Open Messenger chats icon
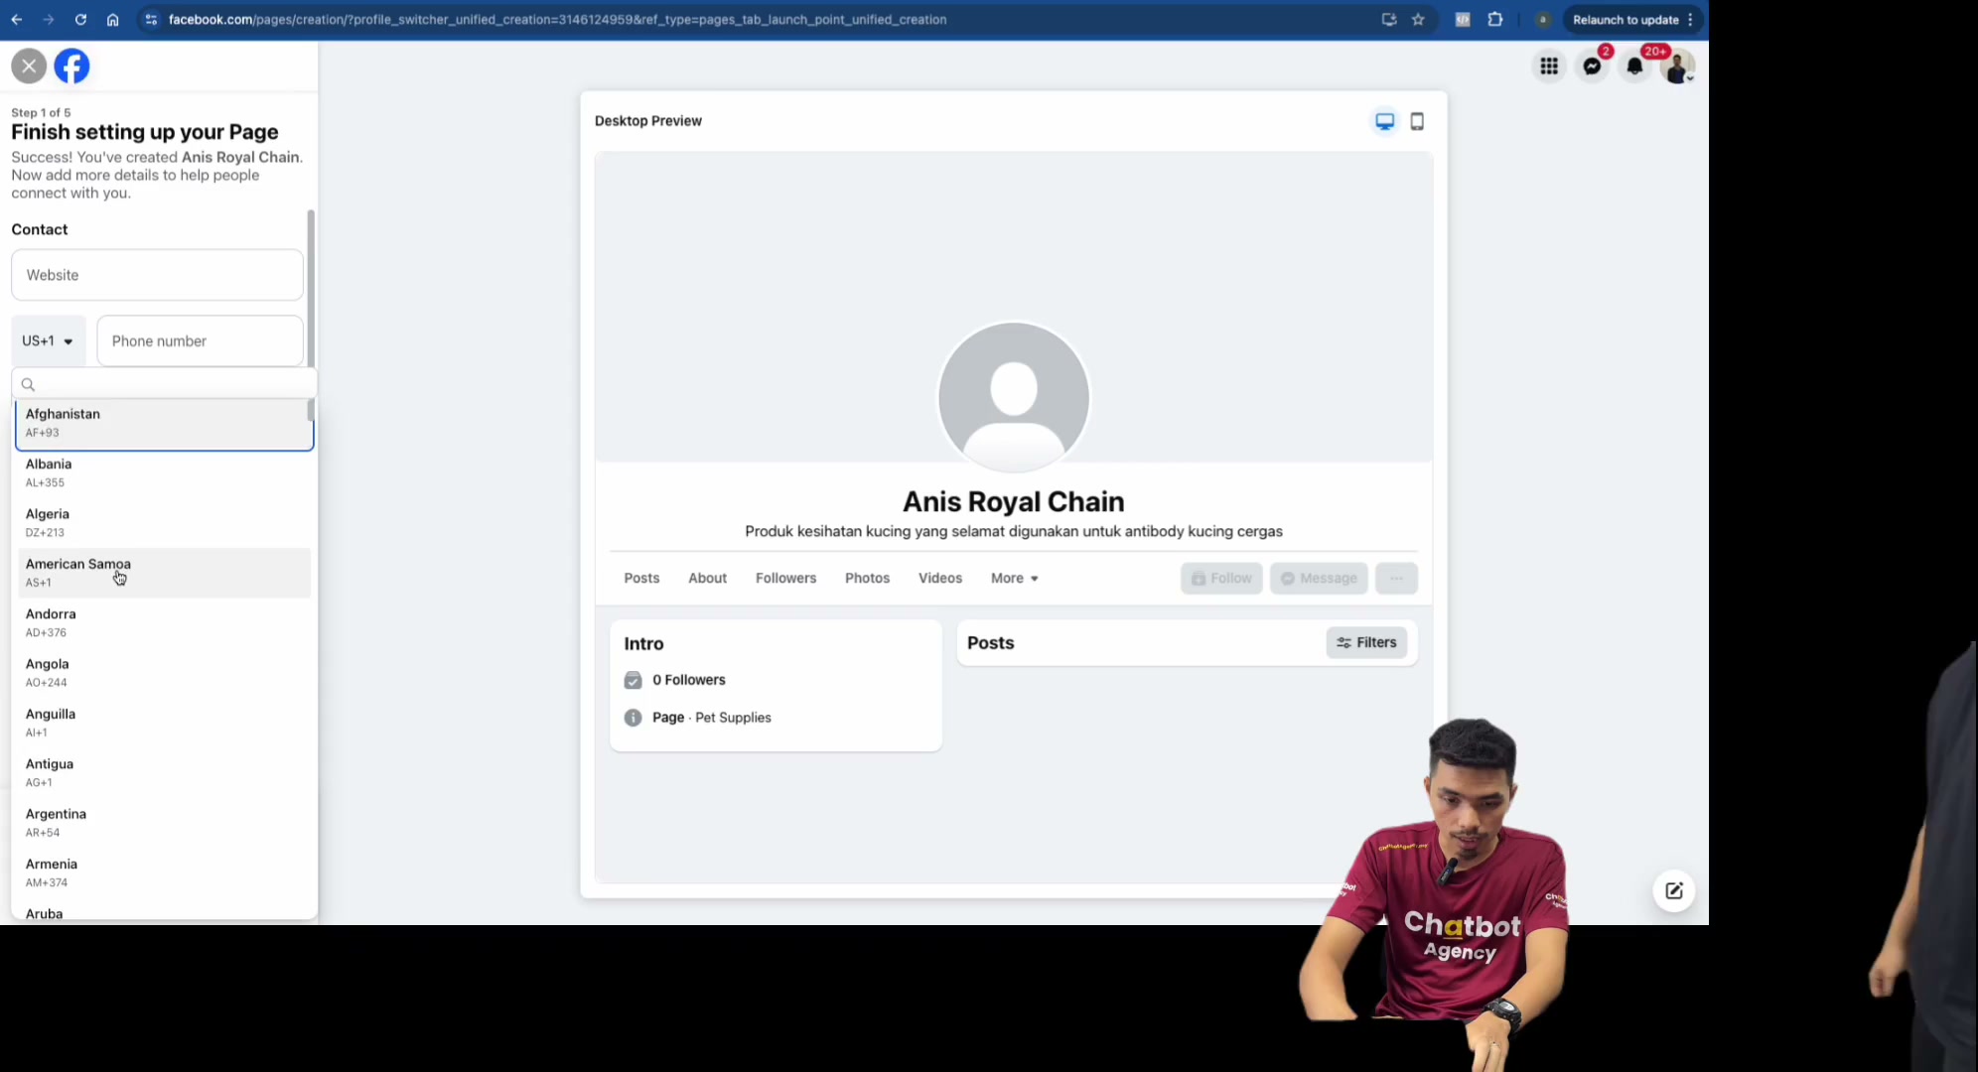 coord(1593,67)
